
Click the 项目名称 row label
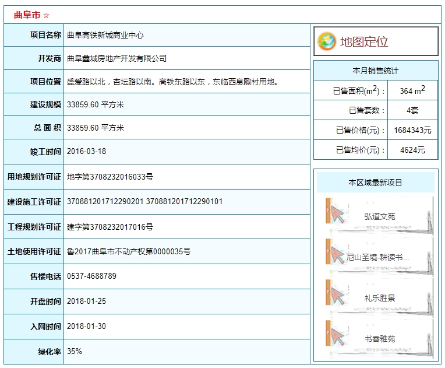pos(45,35)
